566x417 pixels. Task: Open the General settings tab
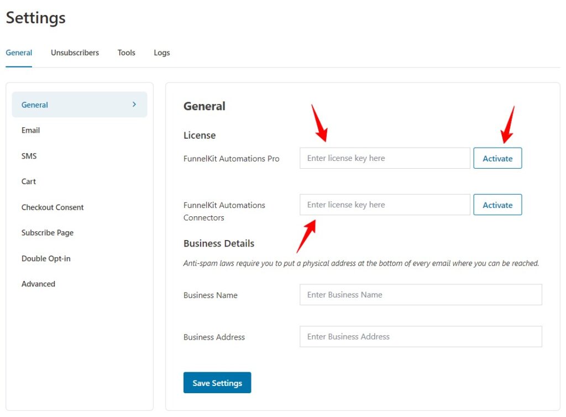[19, 53]
